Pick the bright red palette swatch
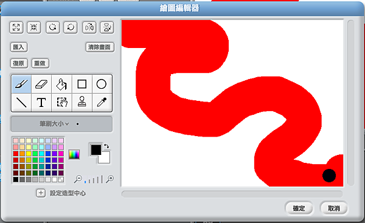This screenshot has height=223, width=365. (16, 154)
